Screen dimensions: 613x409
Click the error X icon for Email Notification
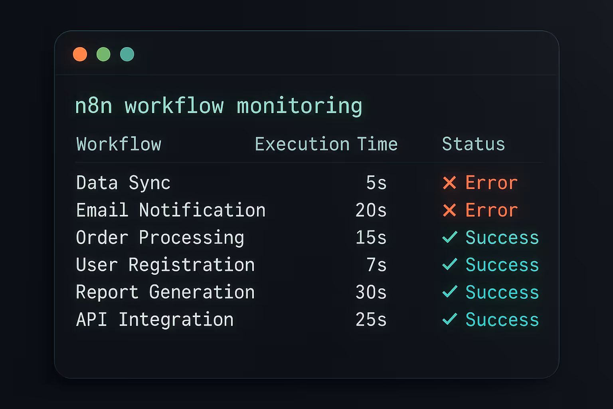[449, 210]
